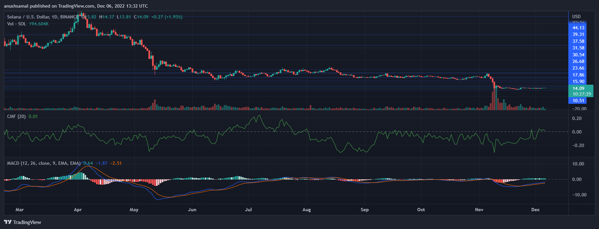Select the Vol · SOL indicator label
The image size is (599, 229).
[16, 24]
